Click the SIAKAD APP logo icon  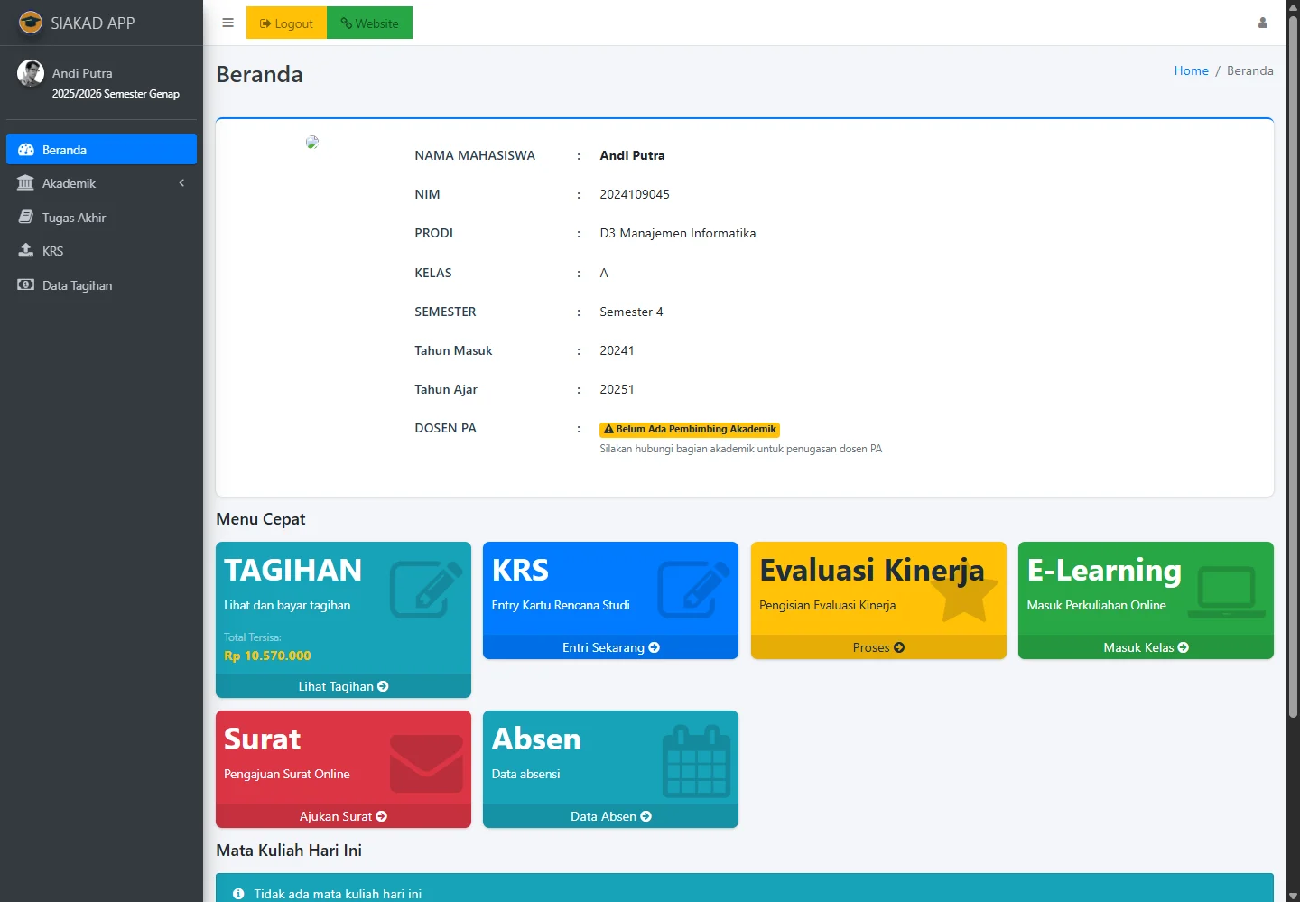[x=31, y=23]
